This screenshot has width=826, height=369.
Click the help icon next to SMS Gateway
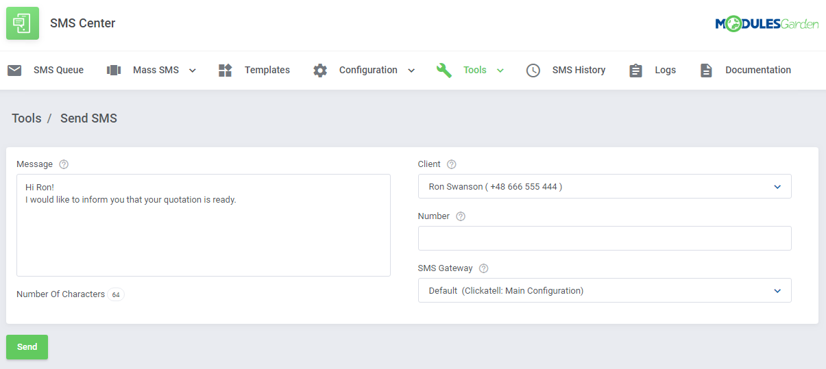484,268
